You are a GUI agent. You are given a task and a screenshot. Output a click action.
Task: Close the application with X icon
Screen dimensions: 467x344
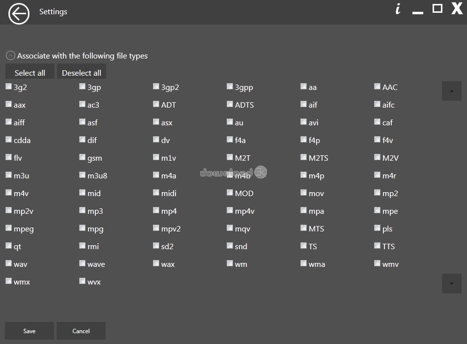pos(457,9)
